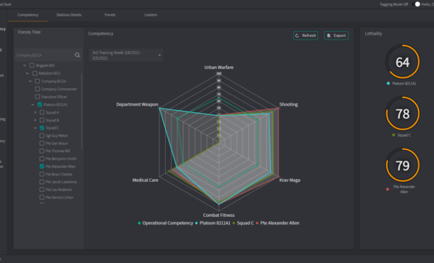Check the Pte Leo Roderick checkbox

[42, 190]
